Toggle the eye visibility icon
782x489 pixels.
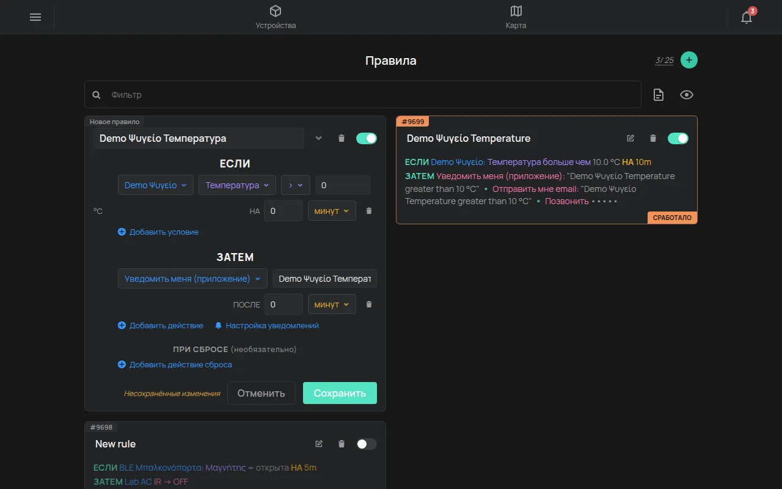point(687,95)
